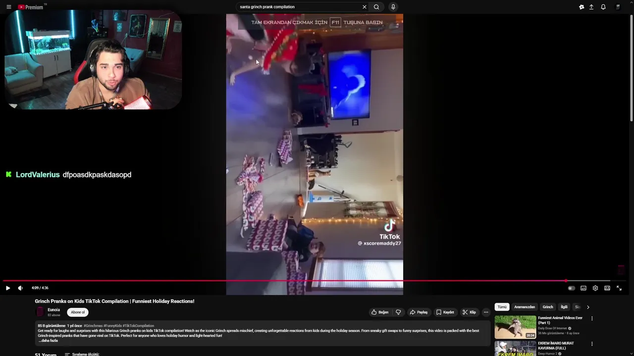Subscribe with Abone ol button
634x356 pixels.
[78, 312]
